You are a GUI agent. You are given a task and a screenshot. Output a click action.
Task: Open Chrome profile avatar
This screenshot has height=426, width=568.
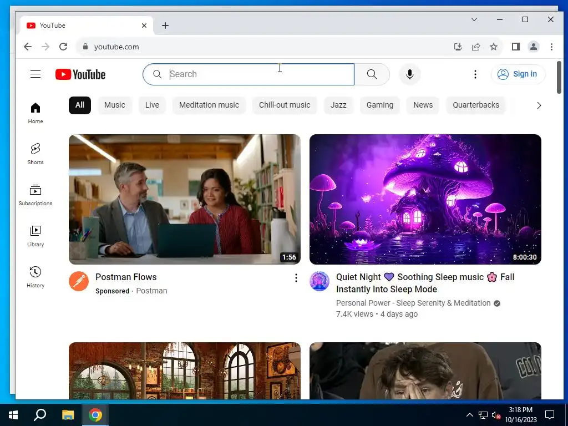tap(534, 47)
